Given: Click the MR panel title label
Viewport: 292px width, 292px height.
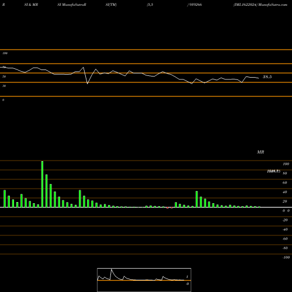Looking at the screenshot, I should tap(260, 152).
